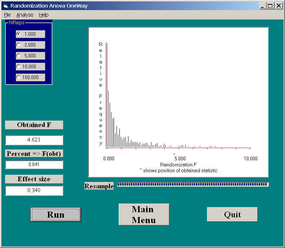The width and height of the screenshot is (285, 248).
Task: Minimize the Randomization Anova window
Action: click(262, 6)
